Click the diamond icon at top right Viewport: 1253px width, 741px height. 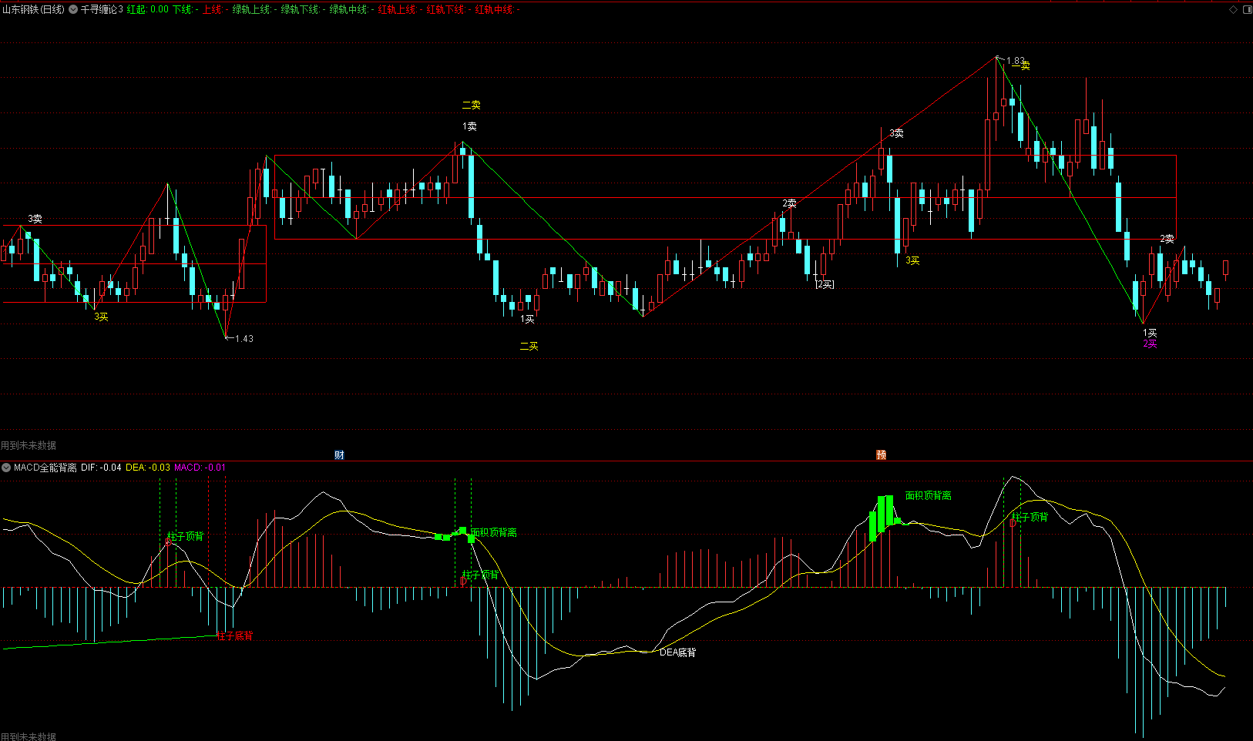click(1233, 9)
